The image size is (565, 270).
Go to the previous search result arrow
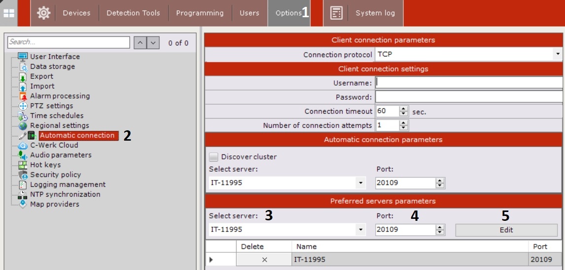(x=140, y=43)
